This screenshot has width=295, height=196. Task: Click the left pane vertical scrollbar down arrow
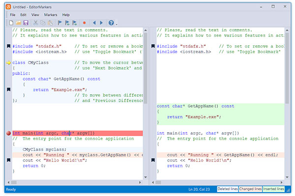tap(146, 177)
